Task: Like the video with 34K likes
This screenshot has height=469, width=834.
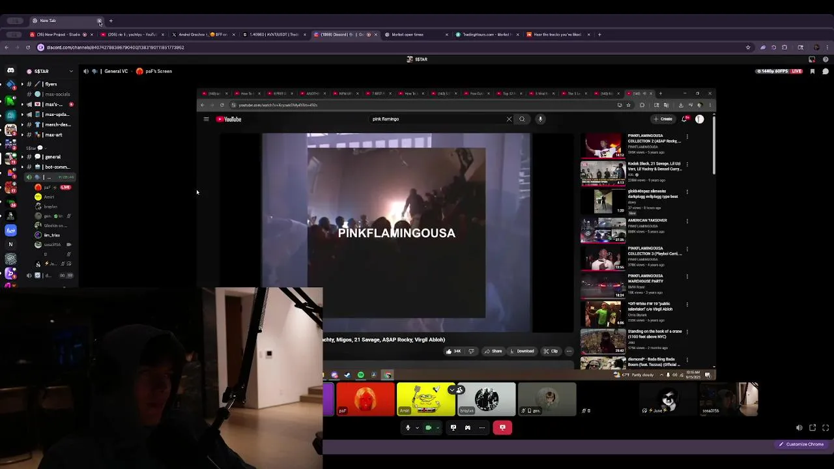Action: click(453, 351)
